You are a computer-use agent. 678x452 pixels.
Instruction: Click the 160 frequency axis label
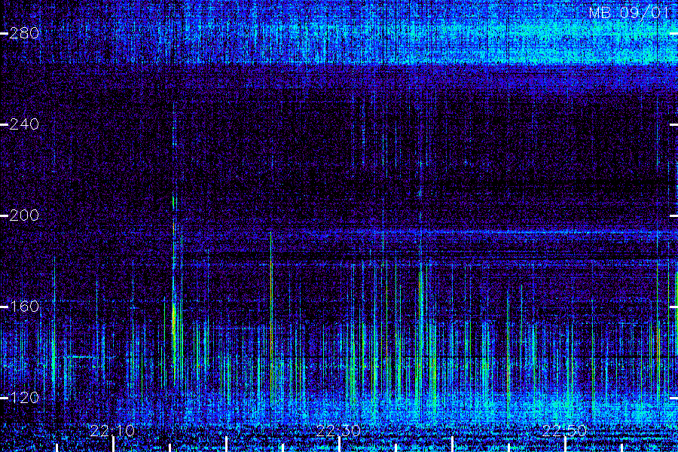(x=24, y=307)
